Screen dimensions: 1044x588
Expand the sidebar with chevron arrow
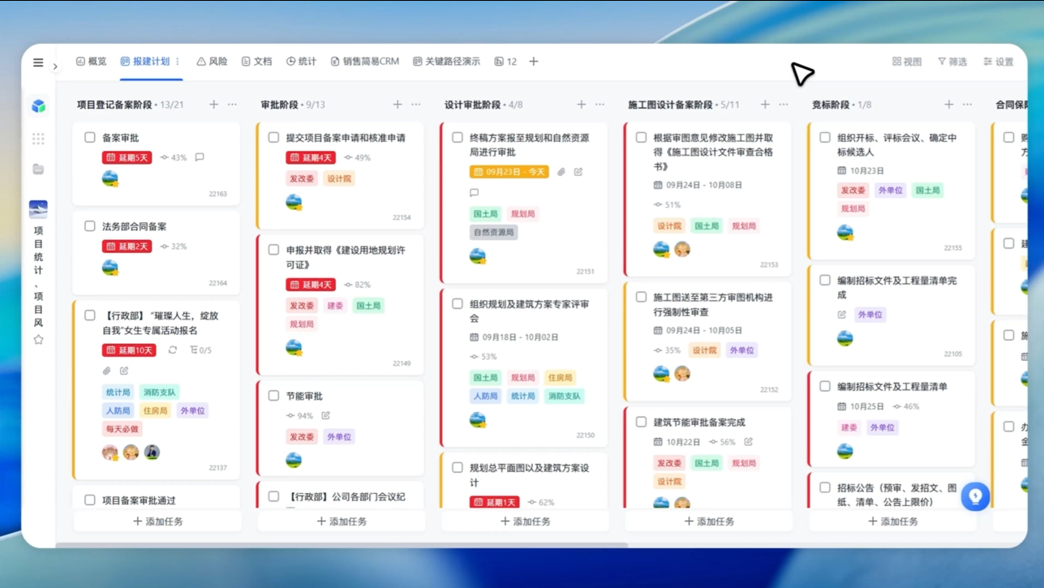pyautogui.click(x=55, y=67)
